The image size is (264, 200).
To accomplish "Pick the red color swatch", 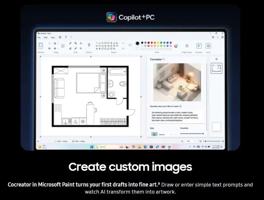I will [x=152, y=43].
